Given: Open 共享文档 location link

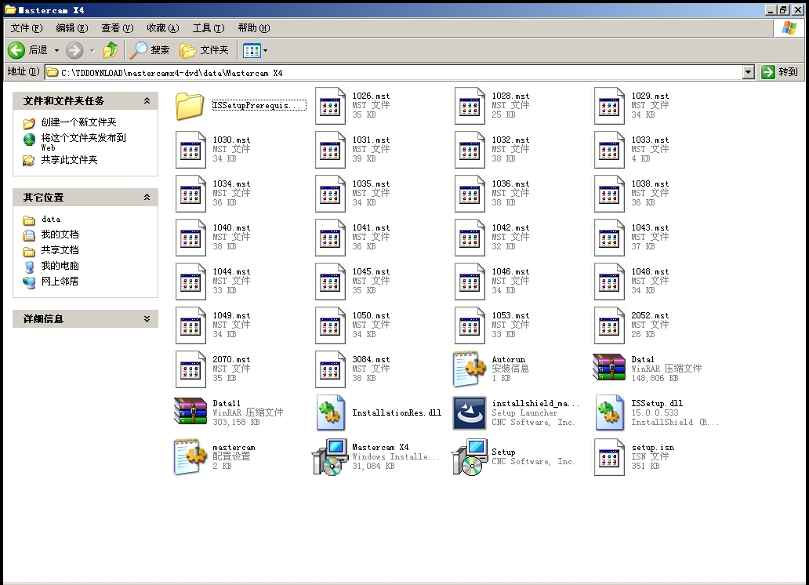Looking at the screenshot, I should click(x=60, y=250).
